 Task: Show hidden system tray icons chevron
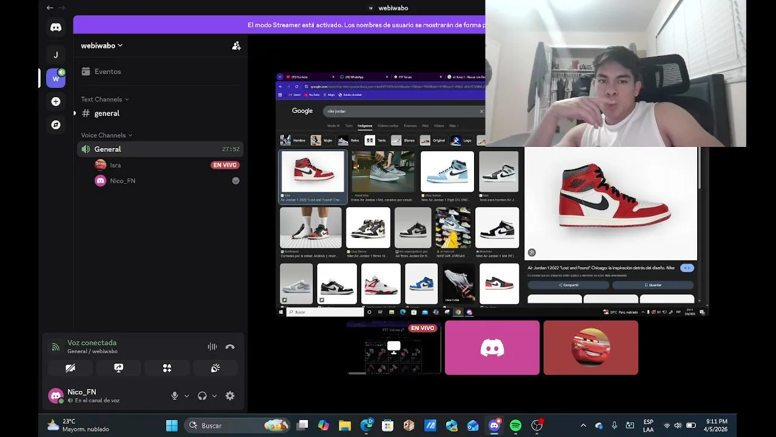coord(583,425)
